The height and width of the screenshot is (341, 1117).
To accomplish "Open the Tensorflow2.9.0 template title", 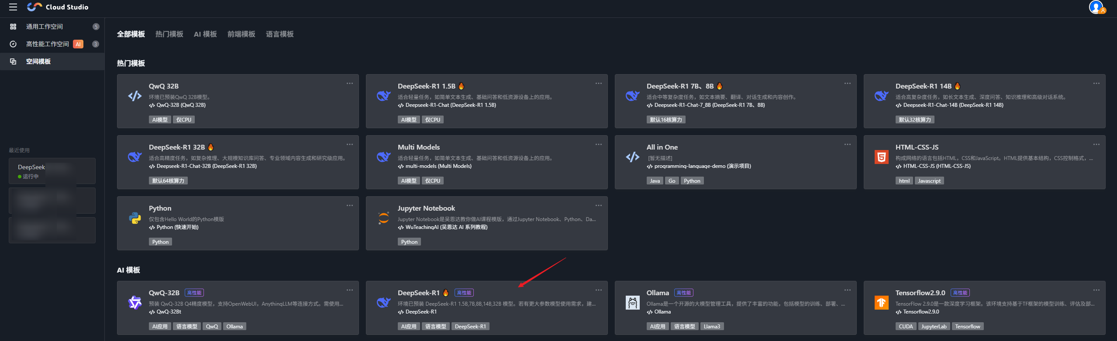I will [920, 293].
